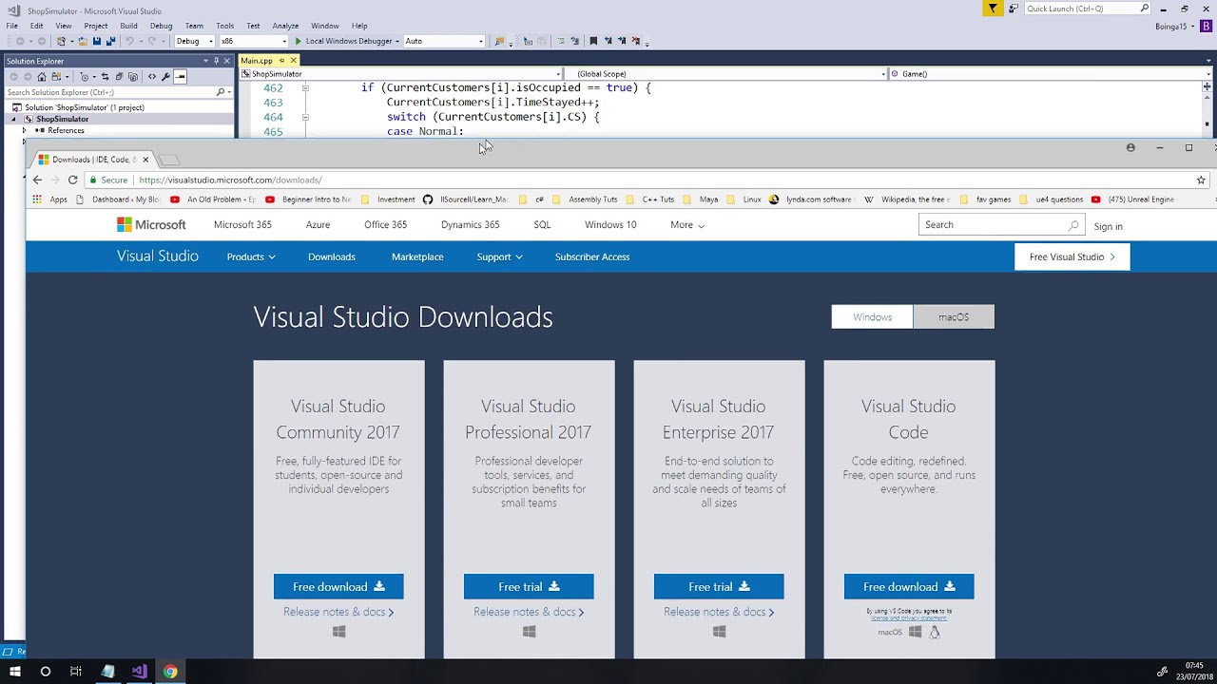Toggle Show All Files in Solution Explorer

point(133,77)
